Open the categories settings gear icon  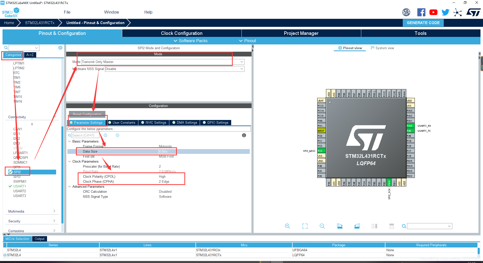click(60, 48)
